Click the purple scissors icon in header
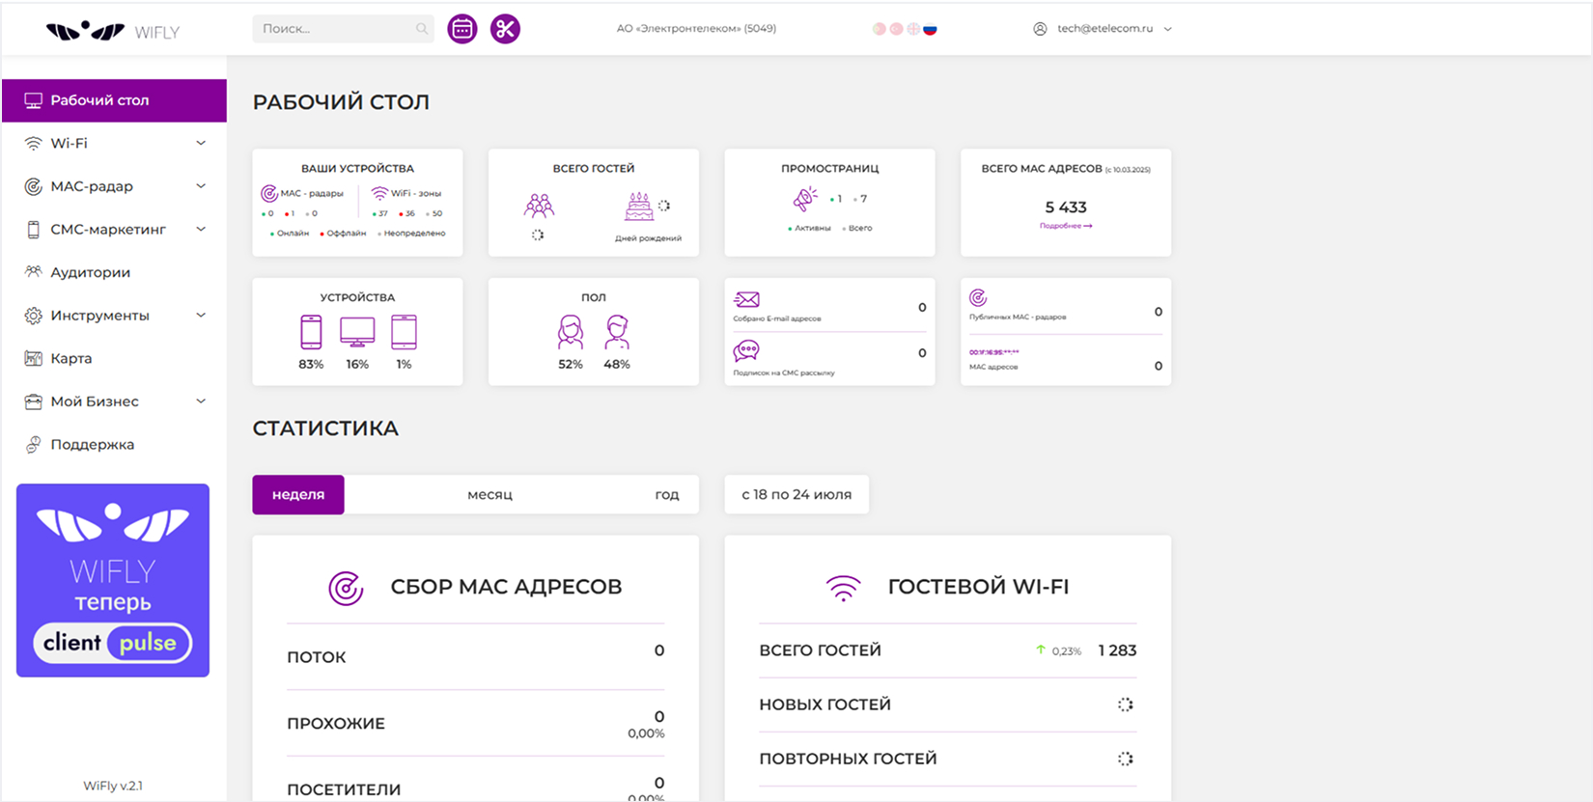 [x=505, y=29]
